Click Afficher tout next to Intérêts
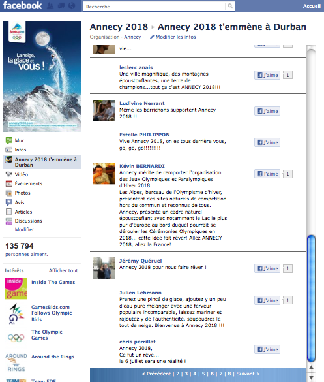Screen dimensions: 324x382 click(x=63, y=270)
